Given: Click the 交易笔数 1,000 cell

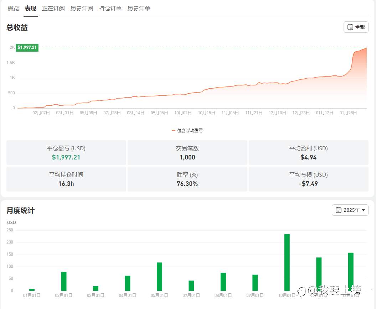Looking at the screenshot, I should click(187, 153).
